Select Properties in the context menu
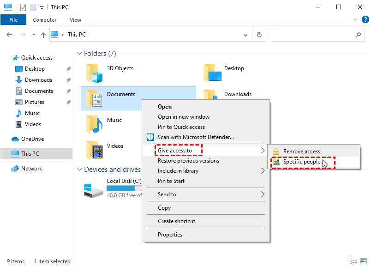The width and height of the screenshot is (371, 267). 170,235
